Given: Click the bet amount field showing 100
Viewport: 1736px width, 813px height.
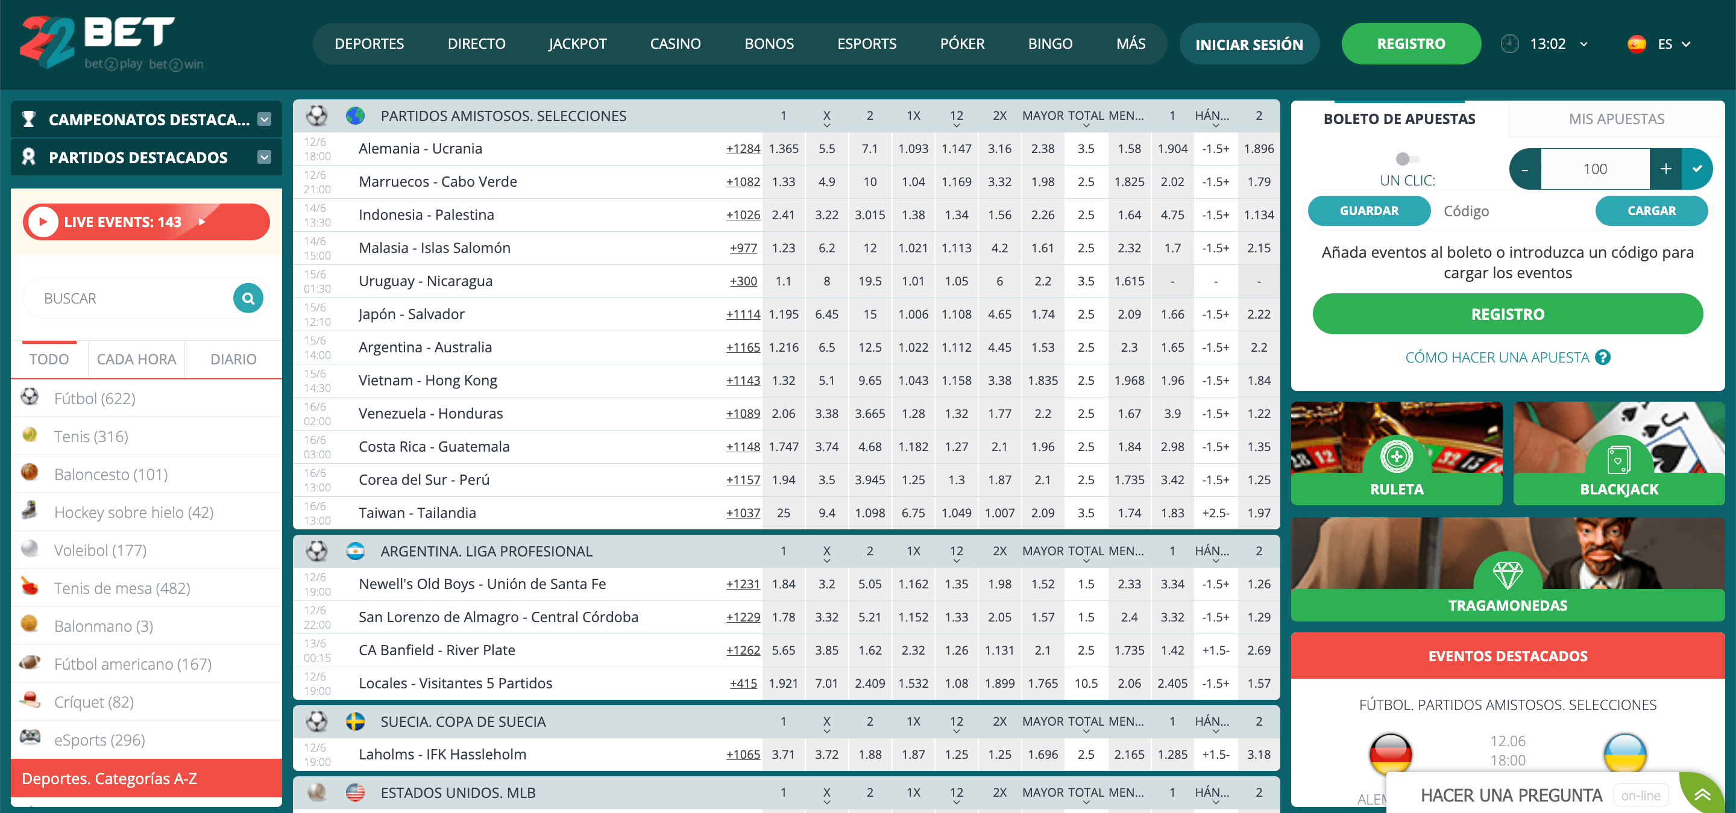Looking at the screenshot, I should click(x=1594, y=169).
